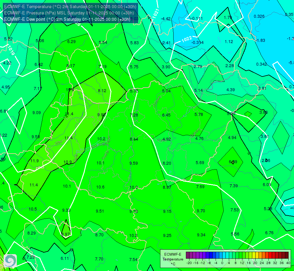Click the 0.326 temperature value
Viewport: 294px width, 271px height.
259,17
